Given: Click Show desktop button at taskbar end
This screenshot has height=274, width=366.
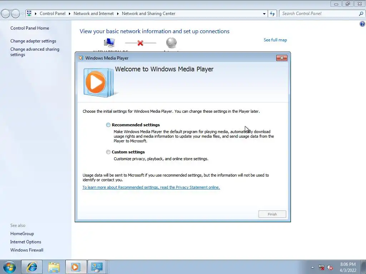Looking at the screenshot, I should coord(363,267).
